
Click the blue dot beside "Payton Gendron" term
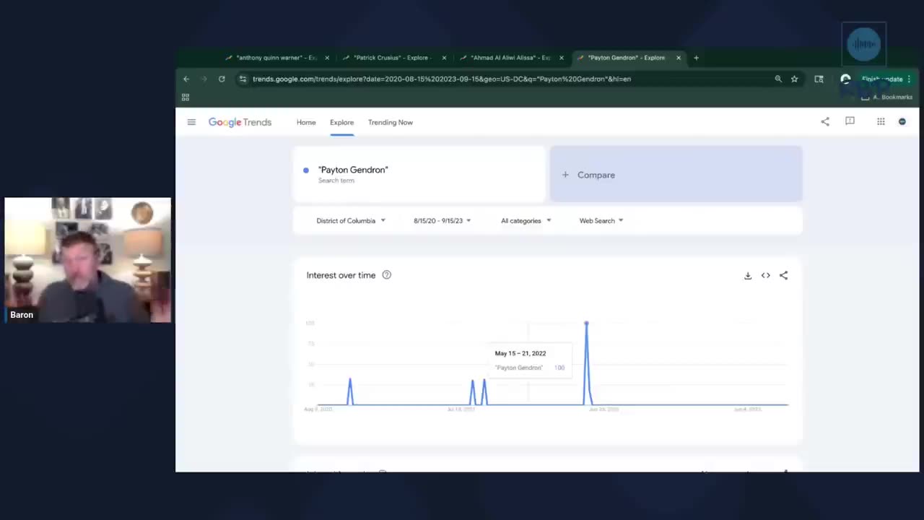click(306, 170)
